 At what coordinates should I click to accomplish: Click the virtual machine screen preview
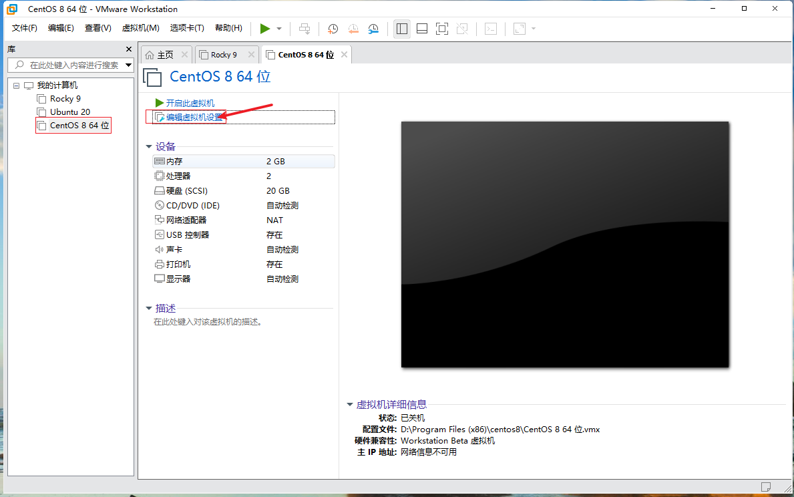pos(564,244)
